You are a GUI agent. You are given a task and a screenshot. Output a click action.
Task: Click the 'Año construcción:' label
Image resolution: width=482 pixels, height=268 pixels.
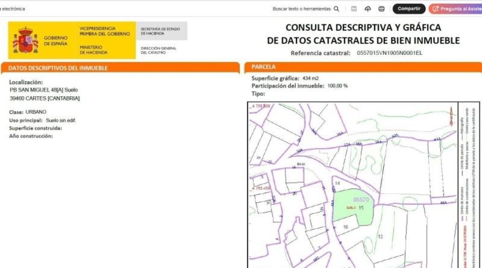[x=31, y=136]
